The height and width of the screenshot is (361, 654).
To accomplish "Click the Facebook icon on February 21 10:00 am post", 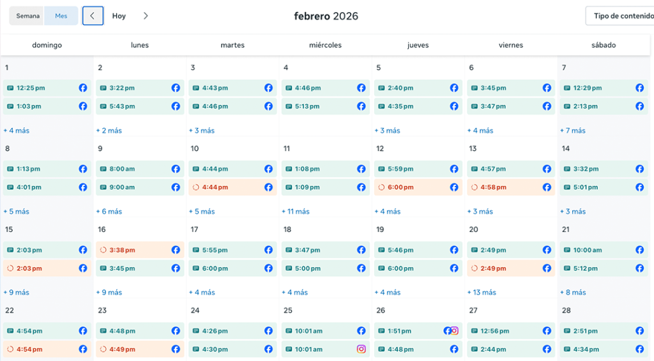I will coord(639,250).
